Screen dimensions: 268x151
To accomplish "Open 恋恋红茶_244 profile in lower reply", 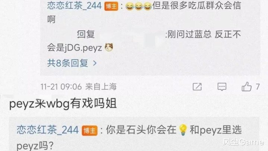I will 47,130.
